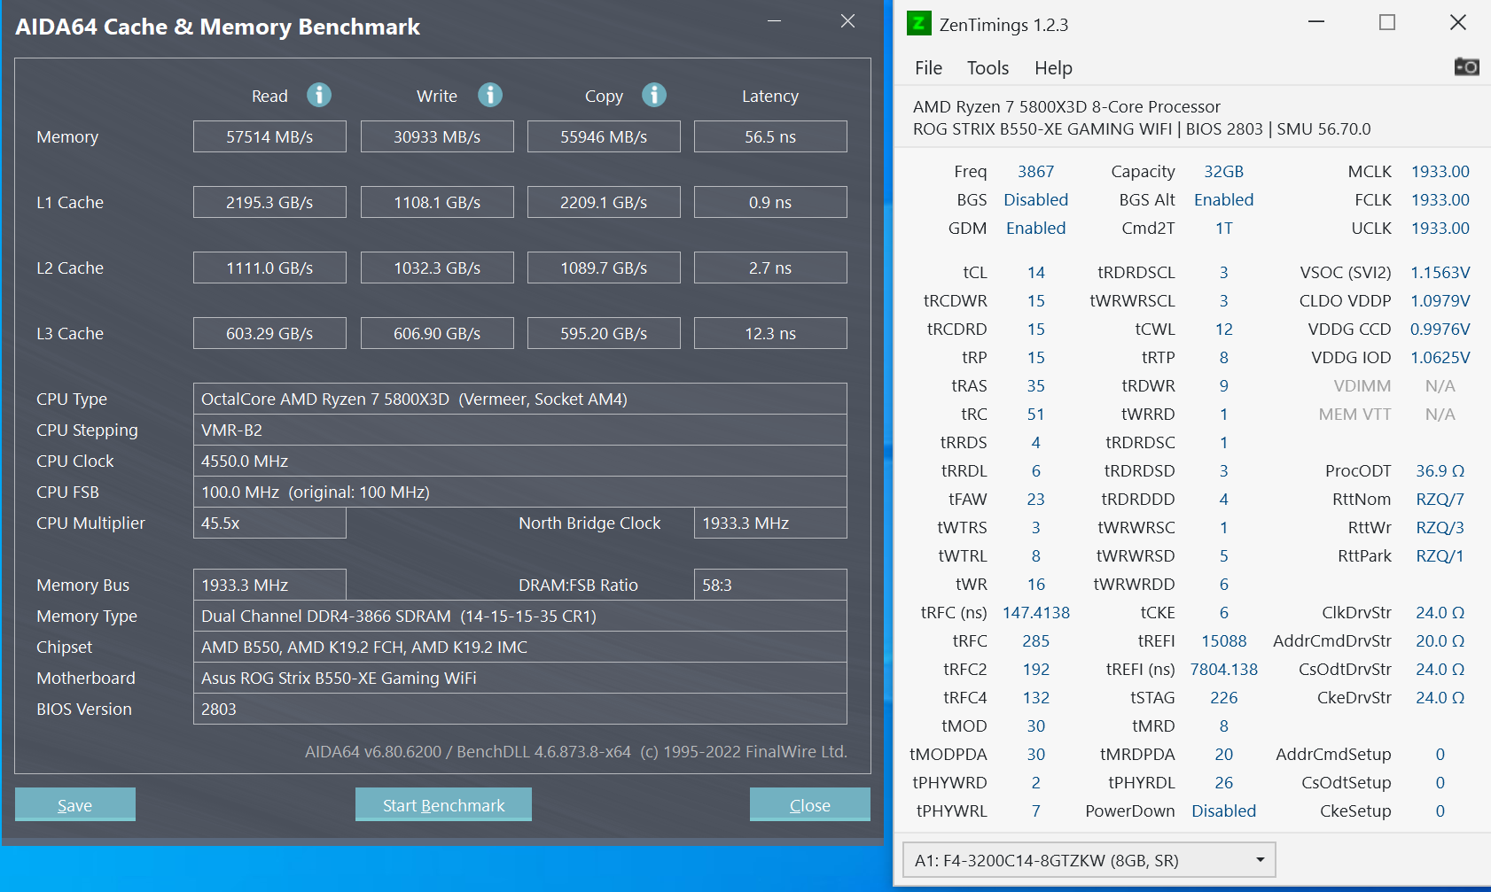Click the VDDG IOD value 1.0625V

tap(1440, 357)
